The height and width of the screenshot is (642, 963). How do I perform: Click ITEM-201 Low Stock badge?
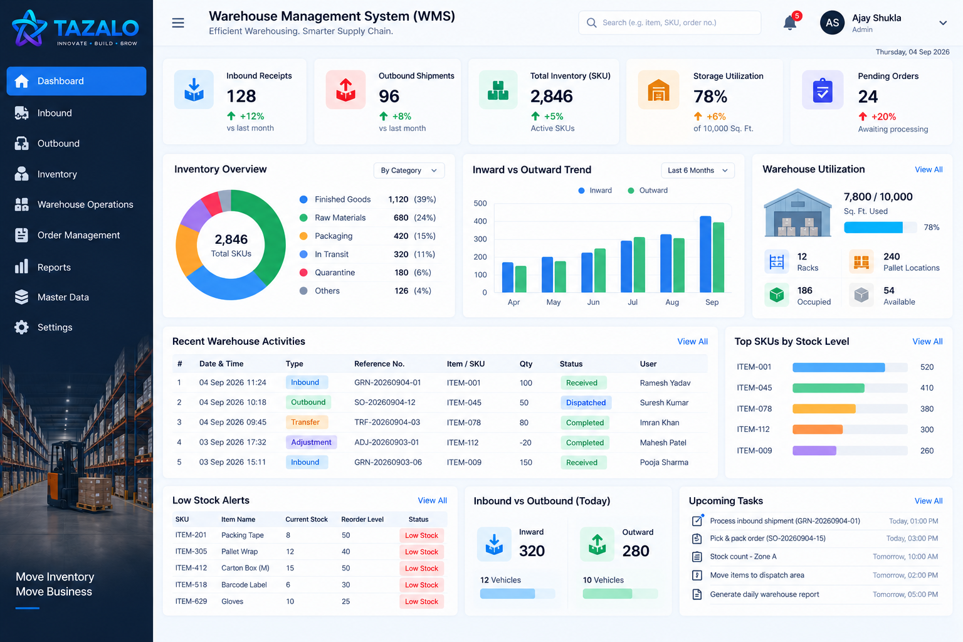(421, 535)
